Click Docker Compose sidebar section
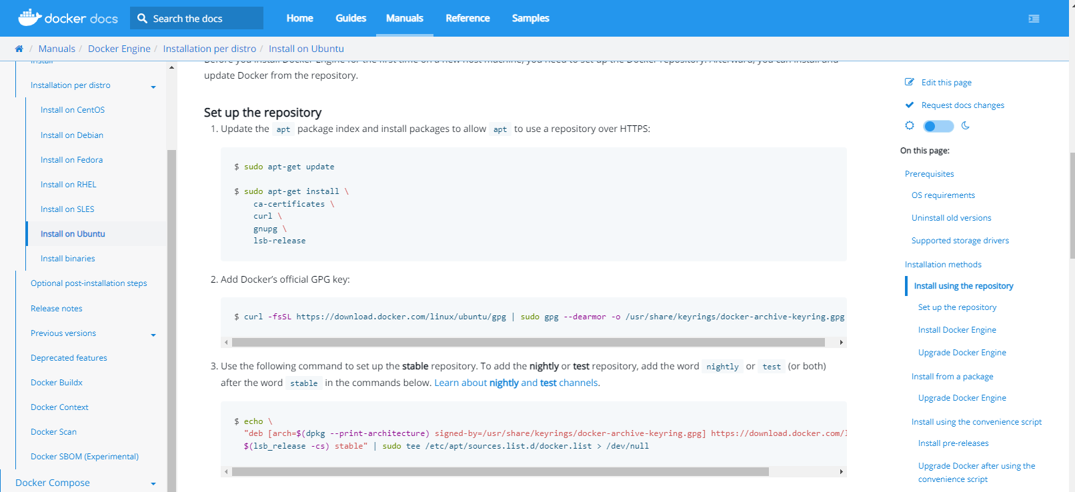 [x=53, y=483]
